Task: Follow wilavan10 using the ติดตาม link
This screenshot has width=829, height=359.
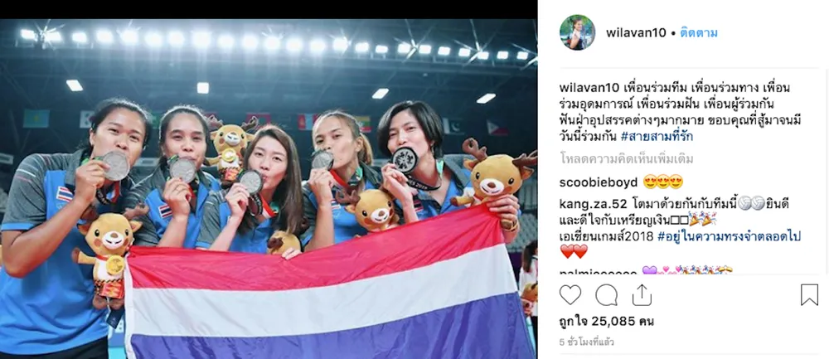Action: [699, 33]
